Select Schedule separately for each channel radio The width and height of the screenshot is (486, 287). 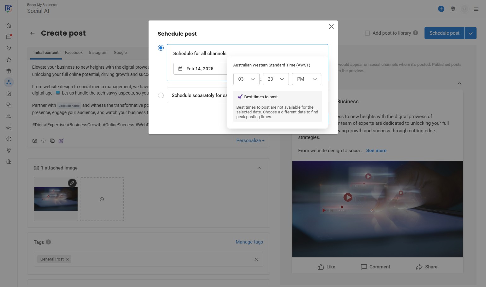tap(161, 95)
